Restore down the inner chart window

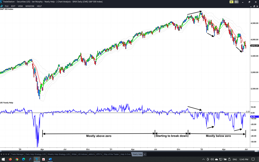pos(254,6)
